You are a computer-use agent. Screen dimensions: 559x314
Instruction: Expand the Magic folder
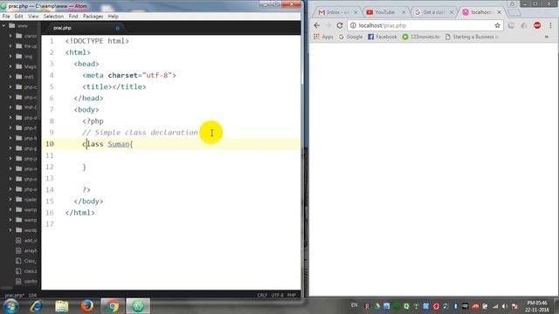pyautogui.click(x=10, y=66)
